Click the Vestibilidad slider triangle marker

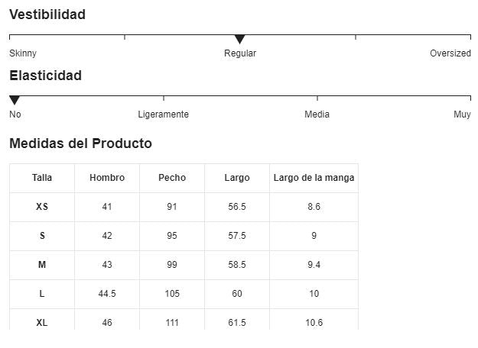[239, 39]
